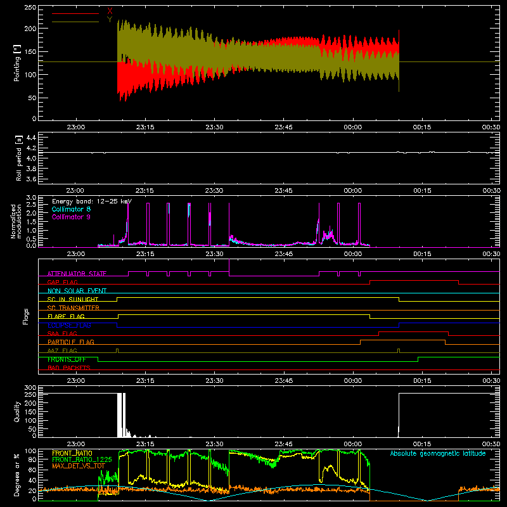Select the PARTICLE_FLAG label
Viewport: 507px width, 507px height.
[x=71, y=342]
